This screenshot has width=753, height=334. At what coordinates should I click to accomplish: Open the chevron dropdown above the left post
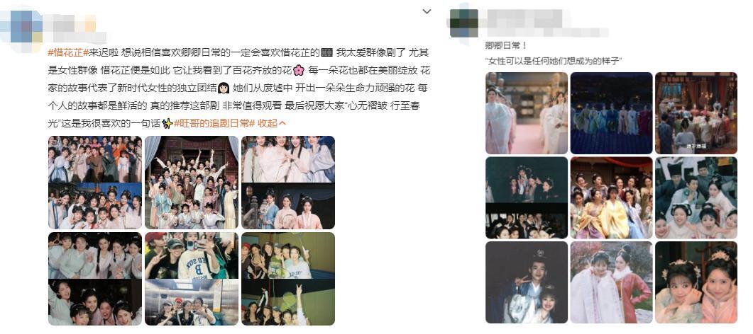pos(427,11)
